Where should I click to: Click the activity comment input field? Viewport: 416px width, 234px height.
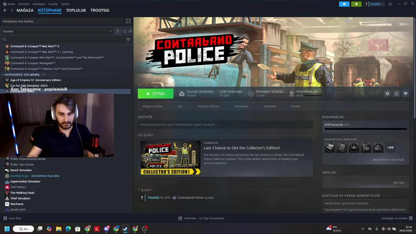226,124
